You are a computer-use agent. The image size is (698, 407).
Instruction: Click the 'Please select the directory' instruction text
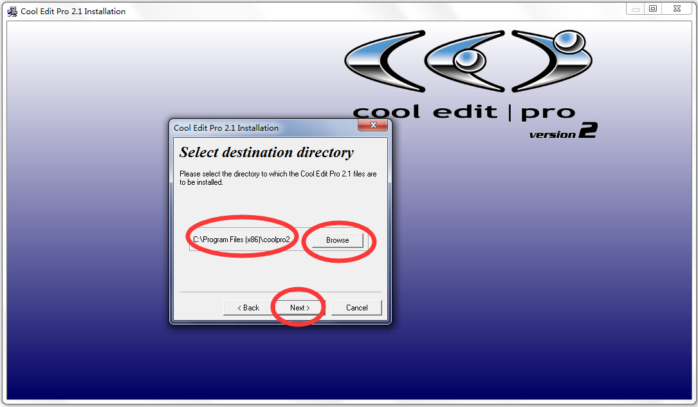tap(278, 178)
